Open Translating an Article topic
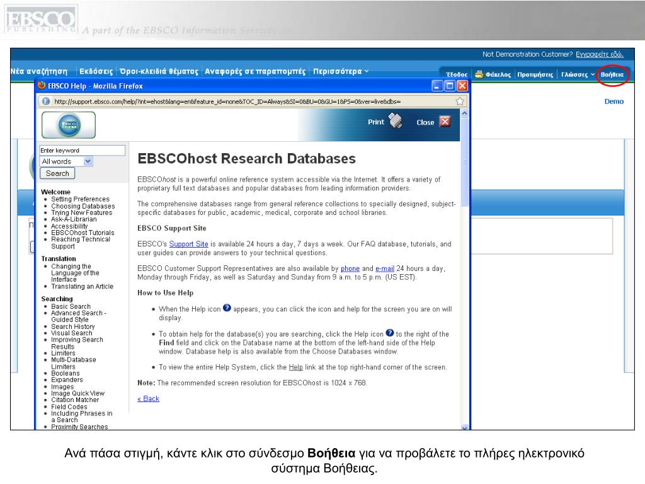The width and height of the screenshot is (645, 484). point(82,287)
